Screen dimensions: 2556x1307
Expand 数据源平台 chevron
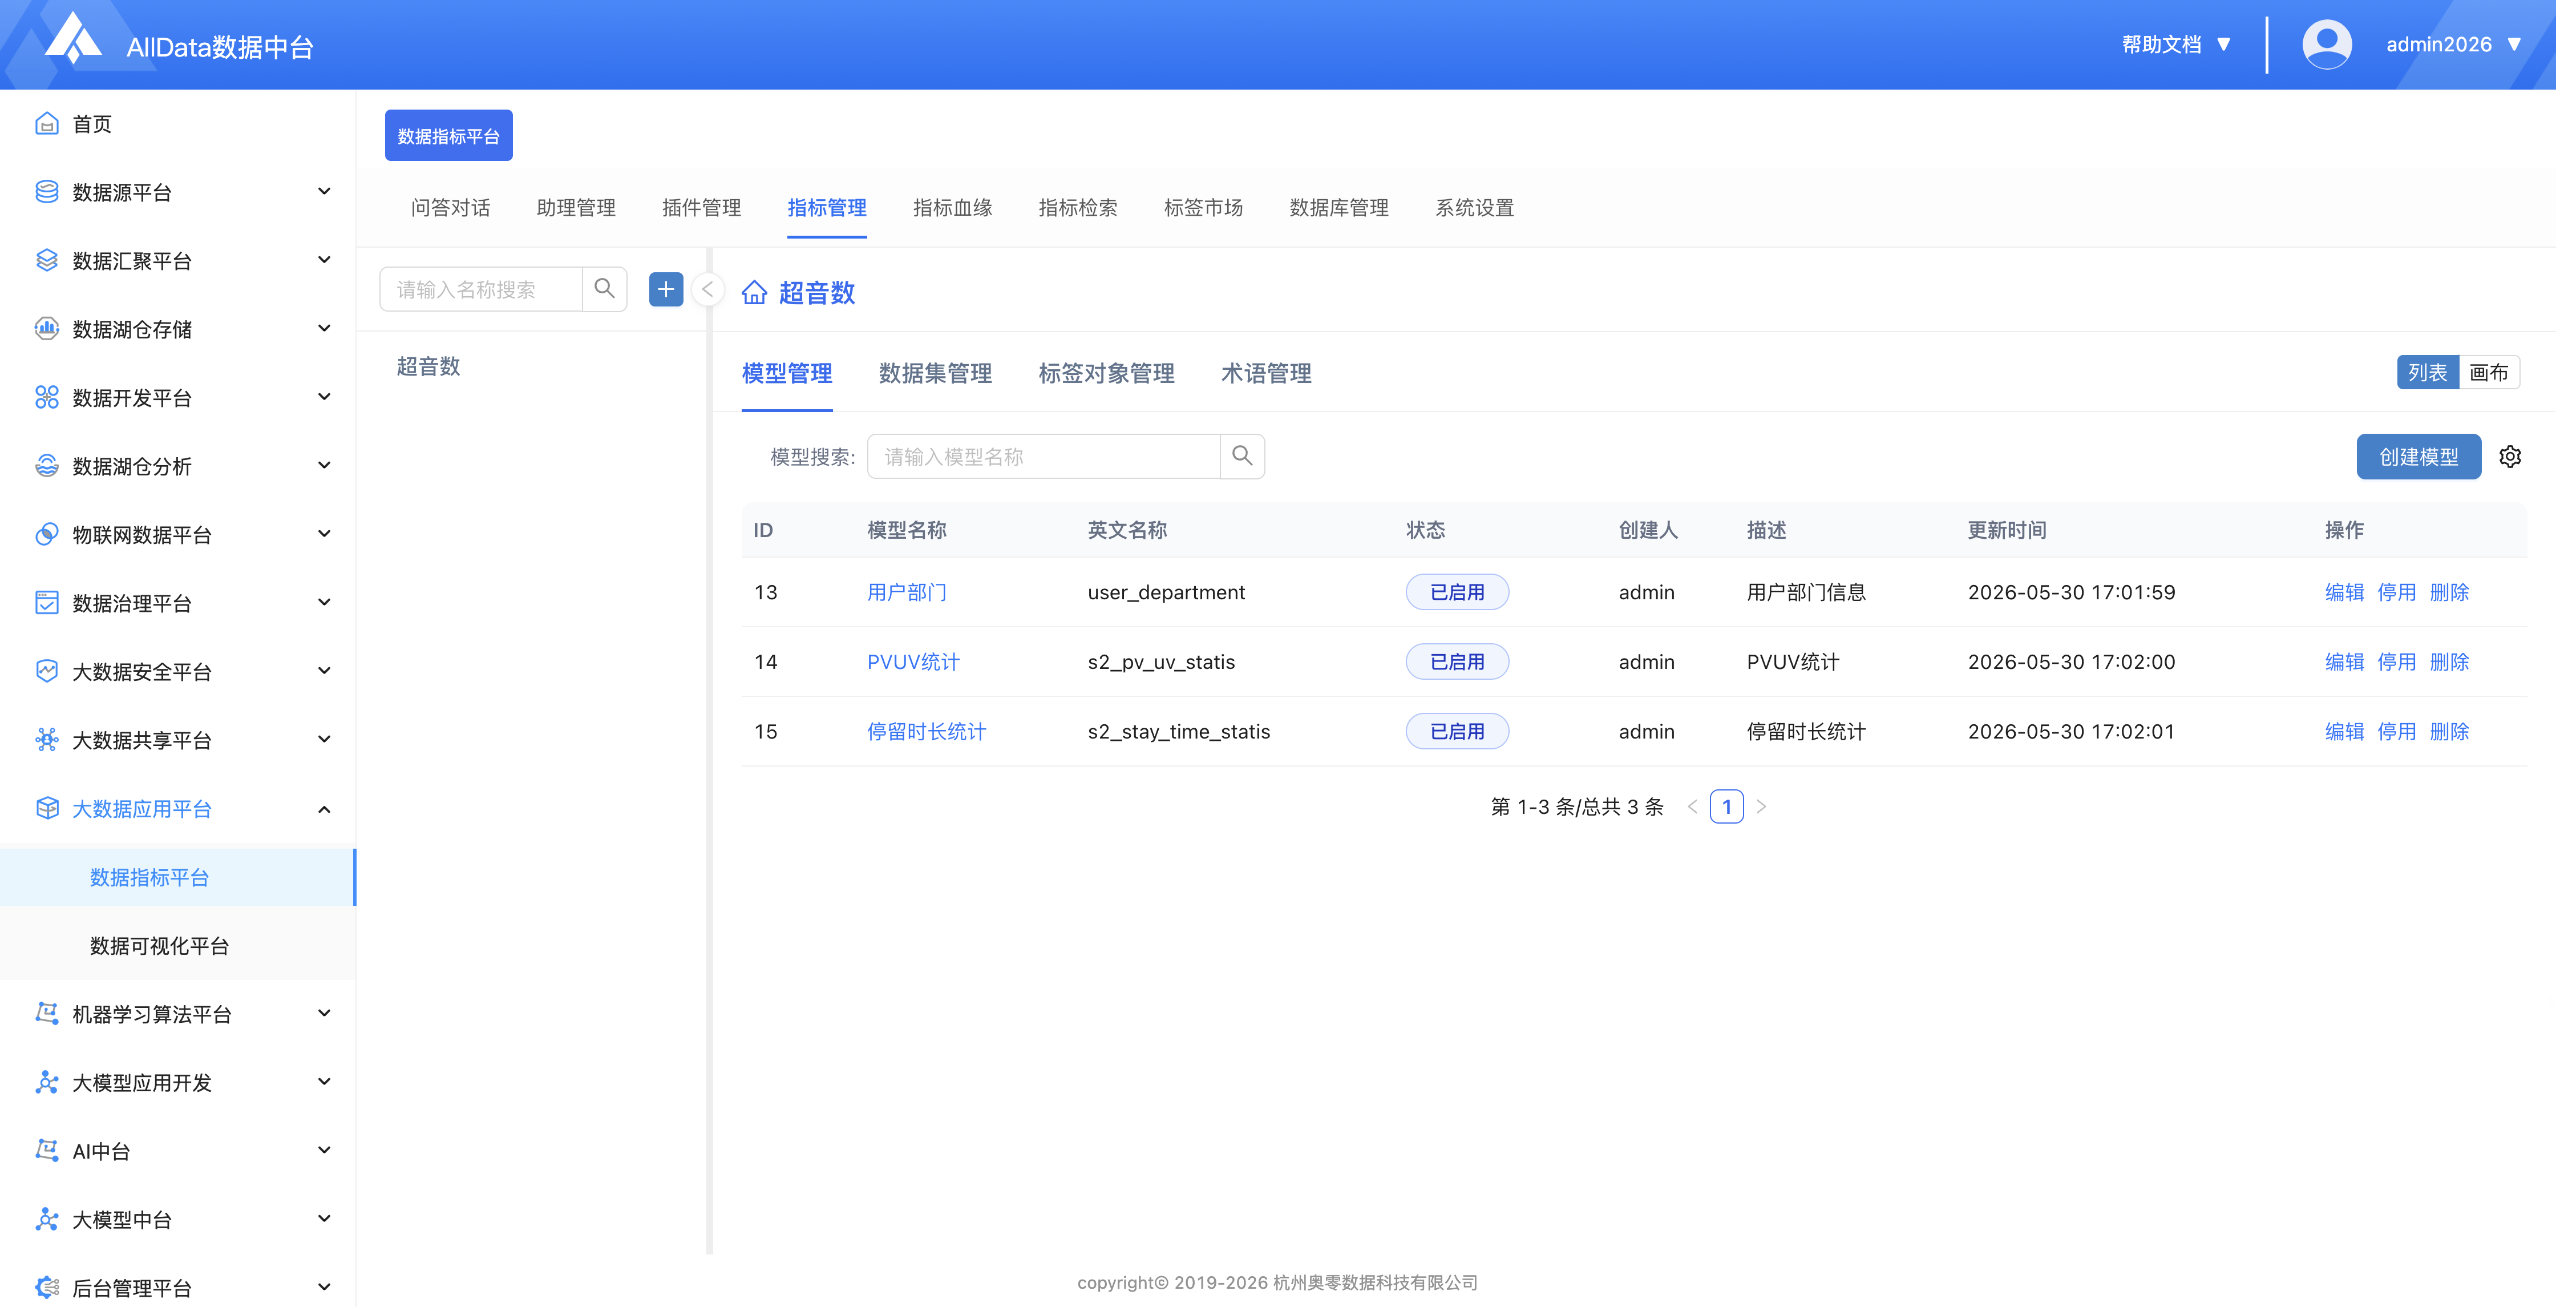[x=325, y=191]
